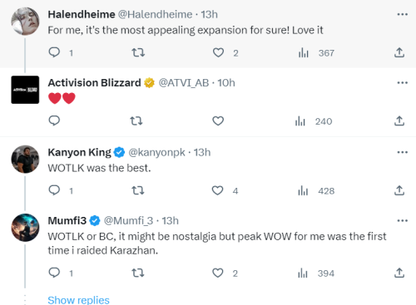This screenshot has height=305, width=416.
Task: Like Halendheime's tweet
Action: tap(218, 52)
